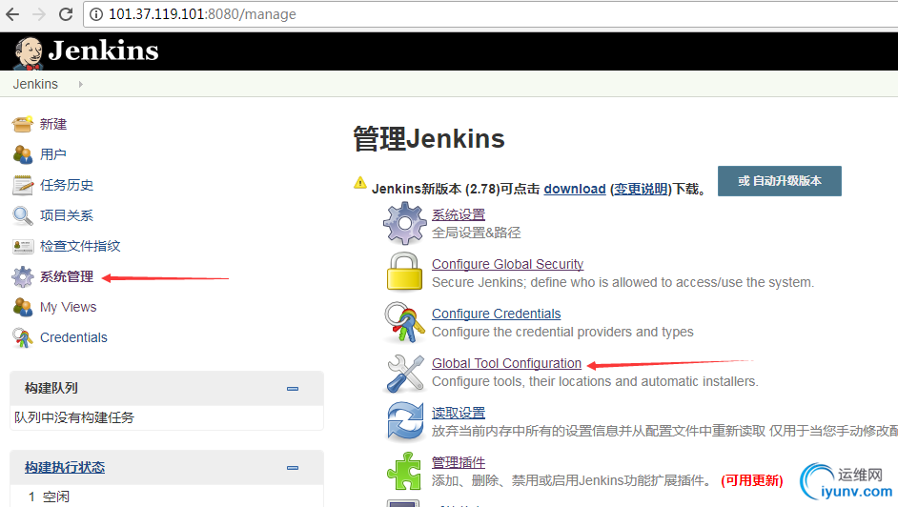Click the 队列中没有构建任务 text
The width and height of the screenshot is (898, 507).
click(x=74, y=417)
